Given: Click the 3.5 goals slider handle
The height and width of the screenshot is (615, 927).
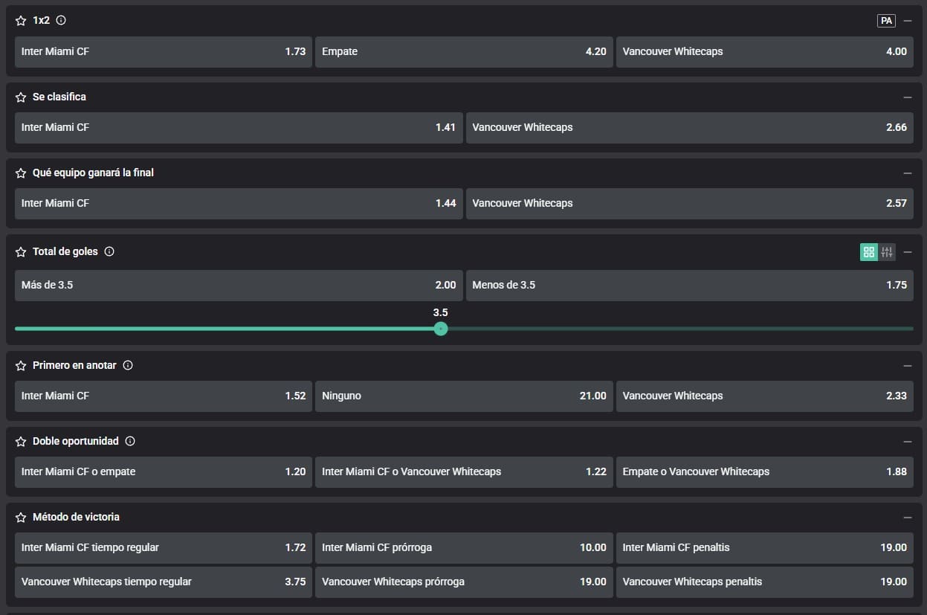Looking at the screenshot, I should [x=441, y=329].
